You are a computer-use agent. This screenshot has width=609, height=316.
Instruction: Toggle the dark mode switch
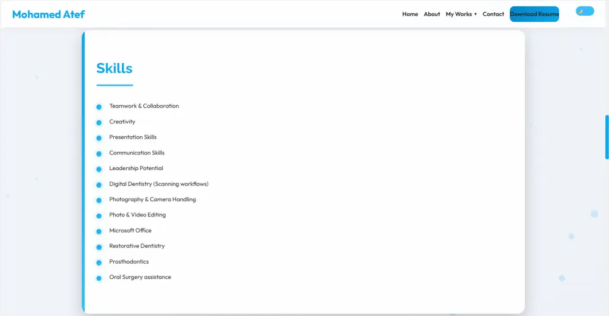(x=585, y=12)
